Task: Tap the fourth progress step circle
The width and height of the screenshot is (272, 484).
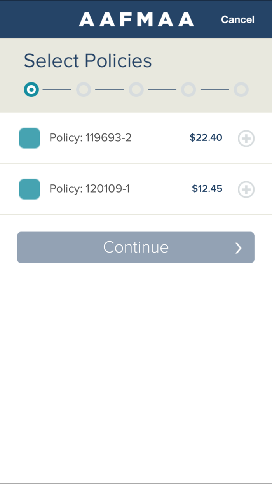Action: 188,89
